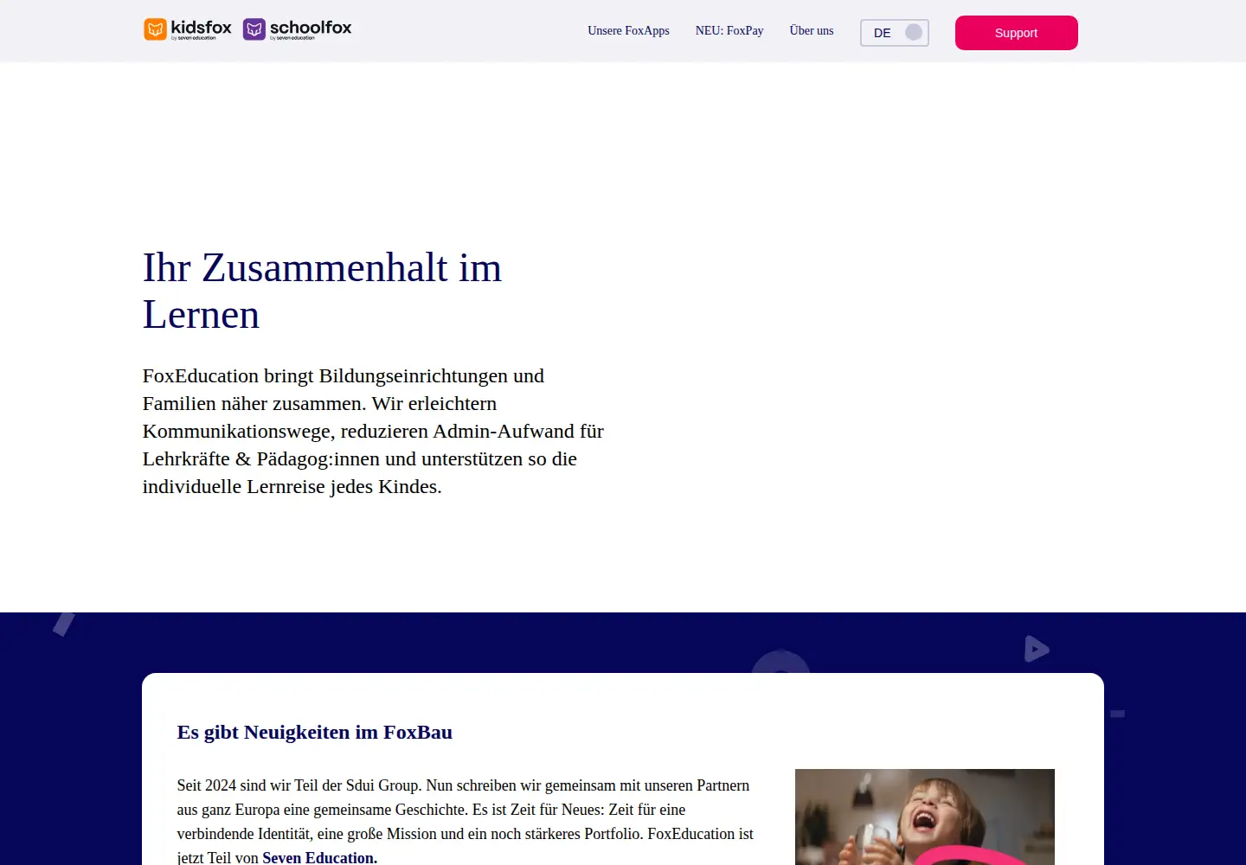This screenshot has width=1246, height=865.
Task: Open the NEU: FoxPay menu item
Action: pyautogui.click(x=729, y=30)
